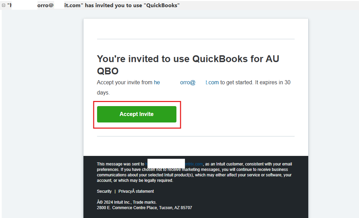Click the pipe separator between Security and Privacy
This screenshot has height=218, width=359.
tap(115, 191)
